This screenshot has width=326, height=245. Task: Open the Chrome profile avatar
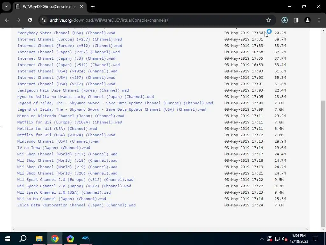[308, 20]
